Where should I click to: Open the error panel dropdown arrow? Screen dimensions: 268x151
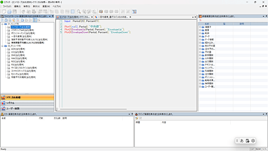[x=129, y=114]
